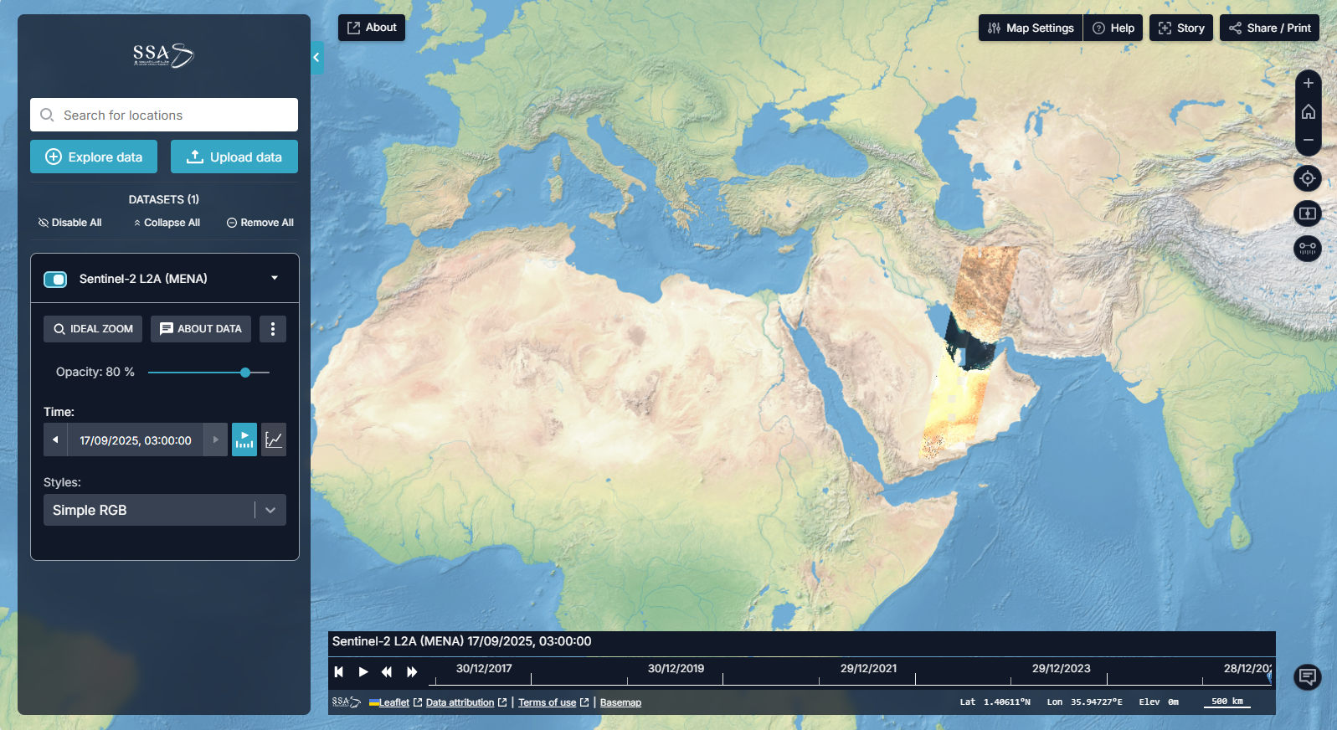
Task: Open Map Settings menu
Action: [x=1031, y=28]
